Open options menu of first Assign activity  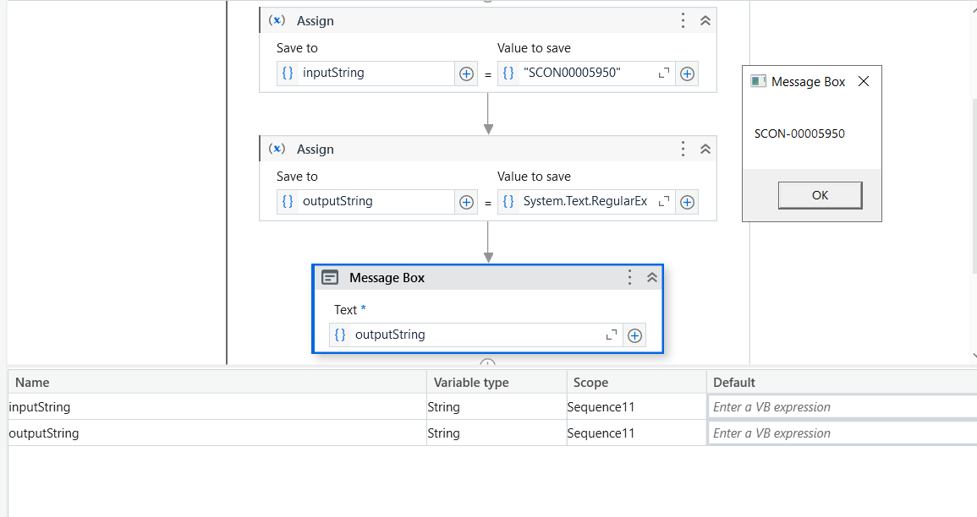683,21
